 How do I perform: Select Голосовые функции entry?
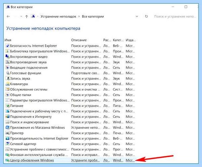26,73
